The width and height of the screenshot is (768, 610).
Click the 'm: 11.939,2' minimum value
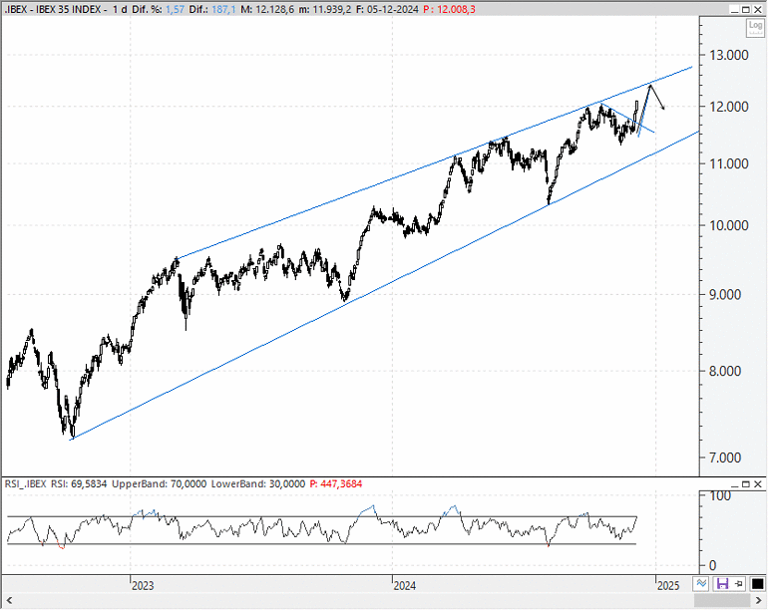325,9
